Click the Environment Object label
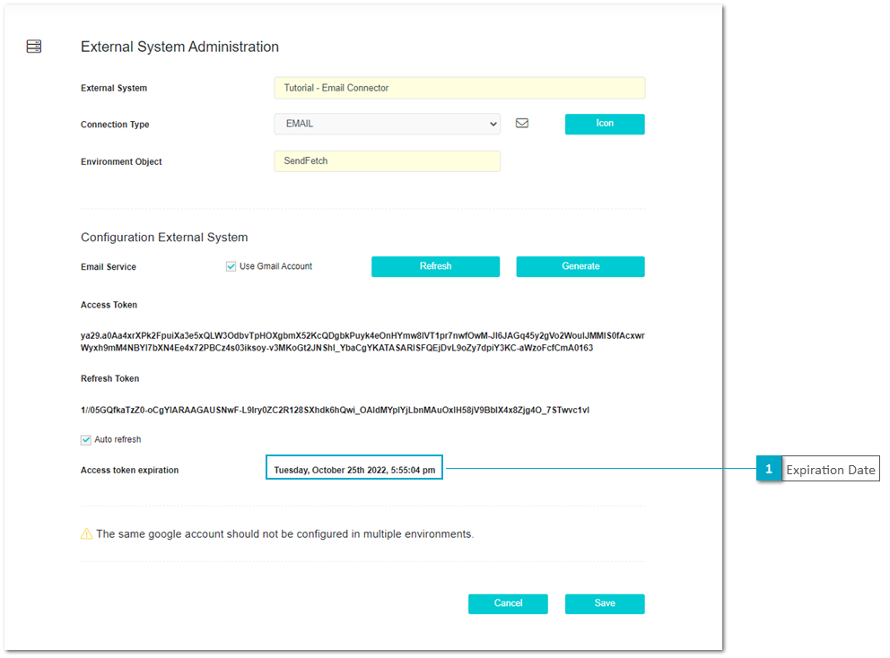This screenshot has width=890, height=658. pyautogui.click(x=121, y=161)
